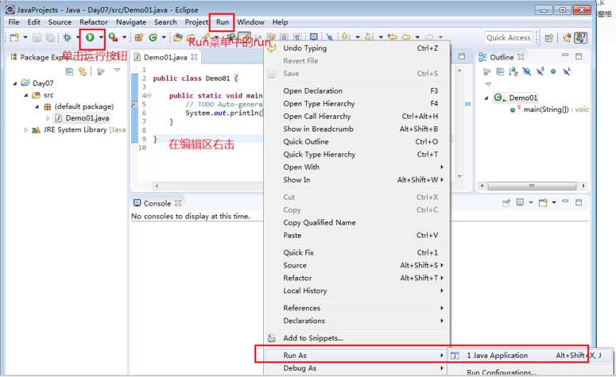Close the Demo01.java editor tab
The width and height of the screenshot is (616, 377).
194,57
